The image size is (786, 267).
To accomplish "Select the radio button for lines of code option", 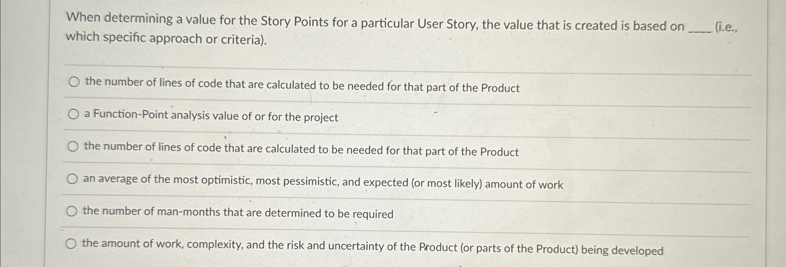I will (x=73, y=83).
